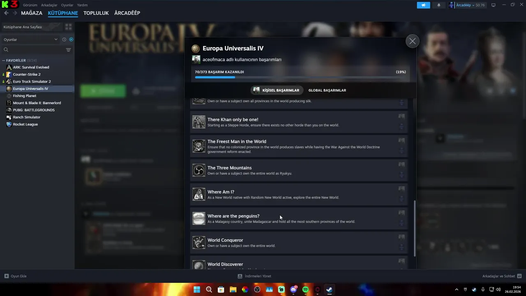Click World Conqueror title text
This screenshot has height=296, width=526.
click(225, 240)
